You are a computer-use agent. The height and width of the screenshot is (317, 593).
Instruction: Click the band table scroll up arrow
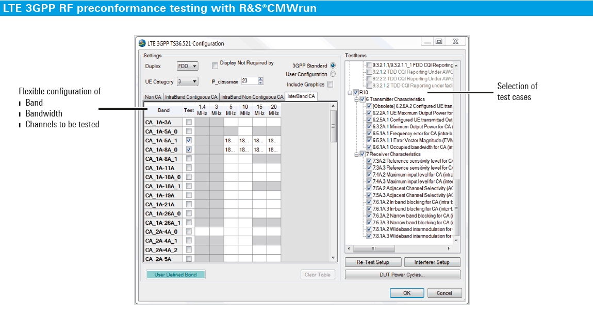coord(333,106)
